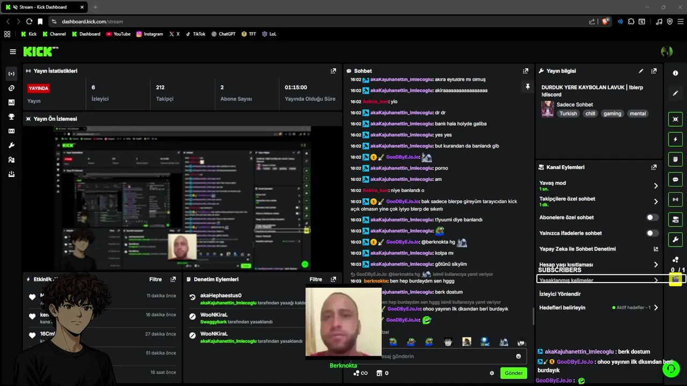Screen dimensions: 687x386
Task: Open Filtre in the Etkinlik panel
Action: pos(155,279)
